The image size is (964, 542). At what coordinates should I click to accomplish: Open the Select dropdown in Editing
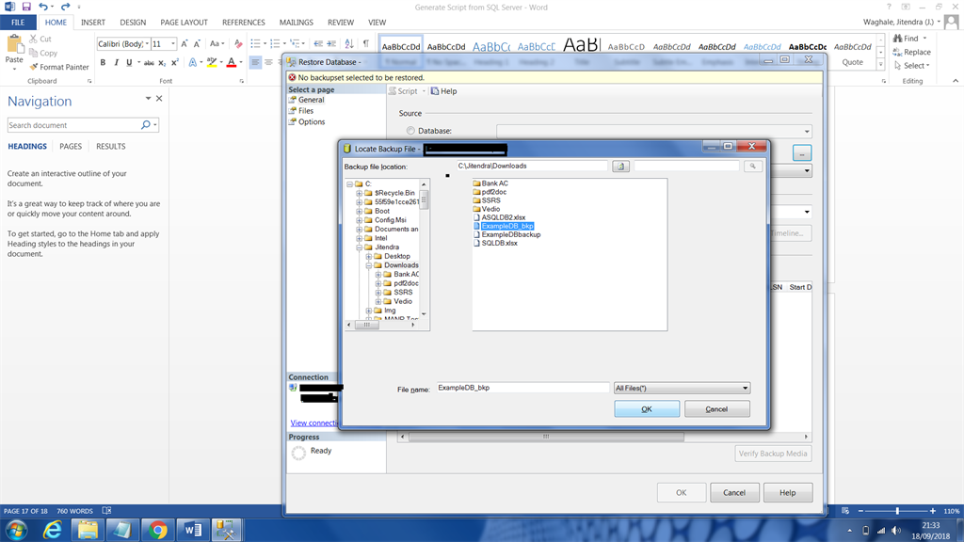[x=912, y=66]
